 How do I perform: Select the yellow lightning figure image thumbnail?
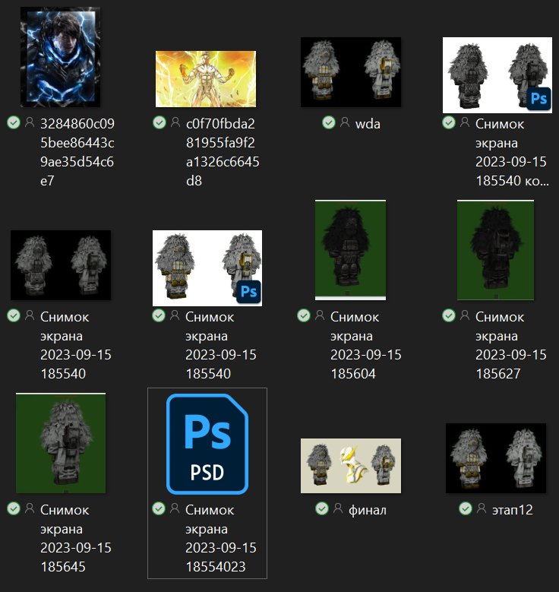[206, 78]
